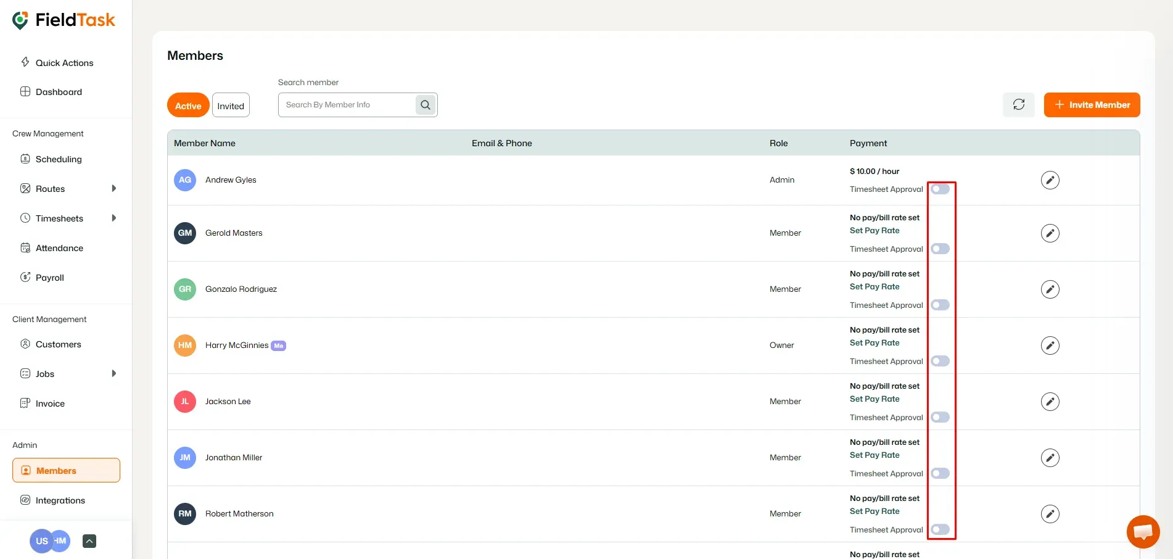This screenshot has width=1173, height=559.
Task: Click the Owner role text
Action: coord(781,346)
